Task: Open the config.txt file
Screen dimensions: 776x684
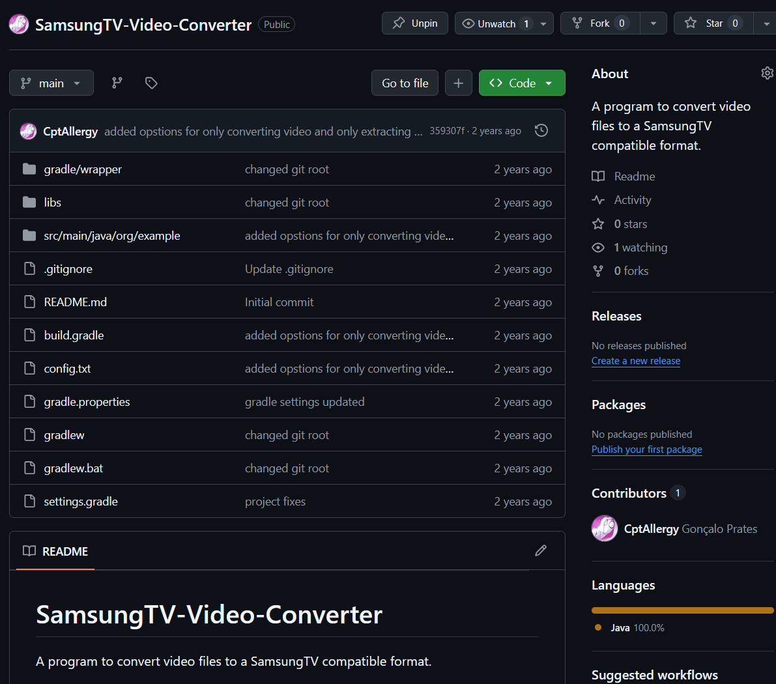Action: [67, 368]
